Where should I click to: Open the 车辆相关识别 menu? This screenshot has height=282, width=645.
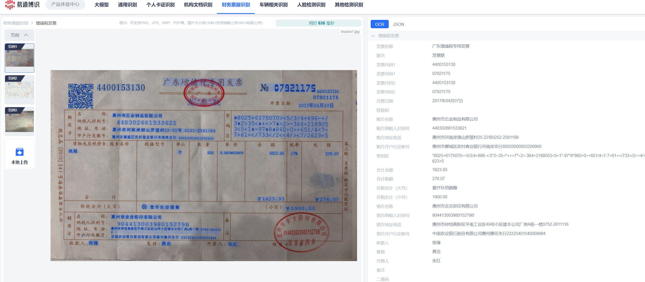pyautogui.click(x=274, y=5)
